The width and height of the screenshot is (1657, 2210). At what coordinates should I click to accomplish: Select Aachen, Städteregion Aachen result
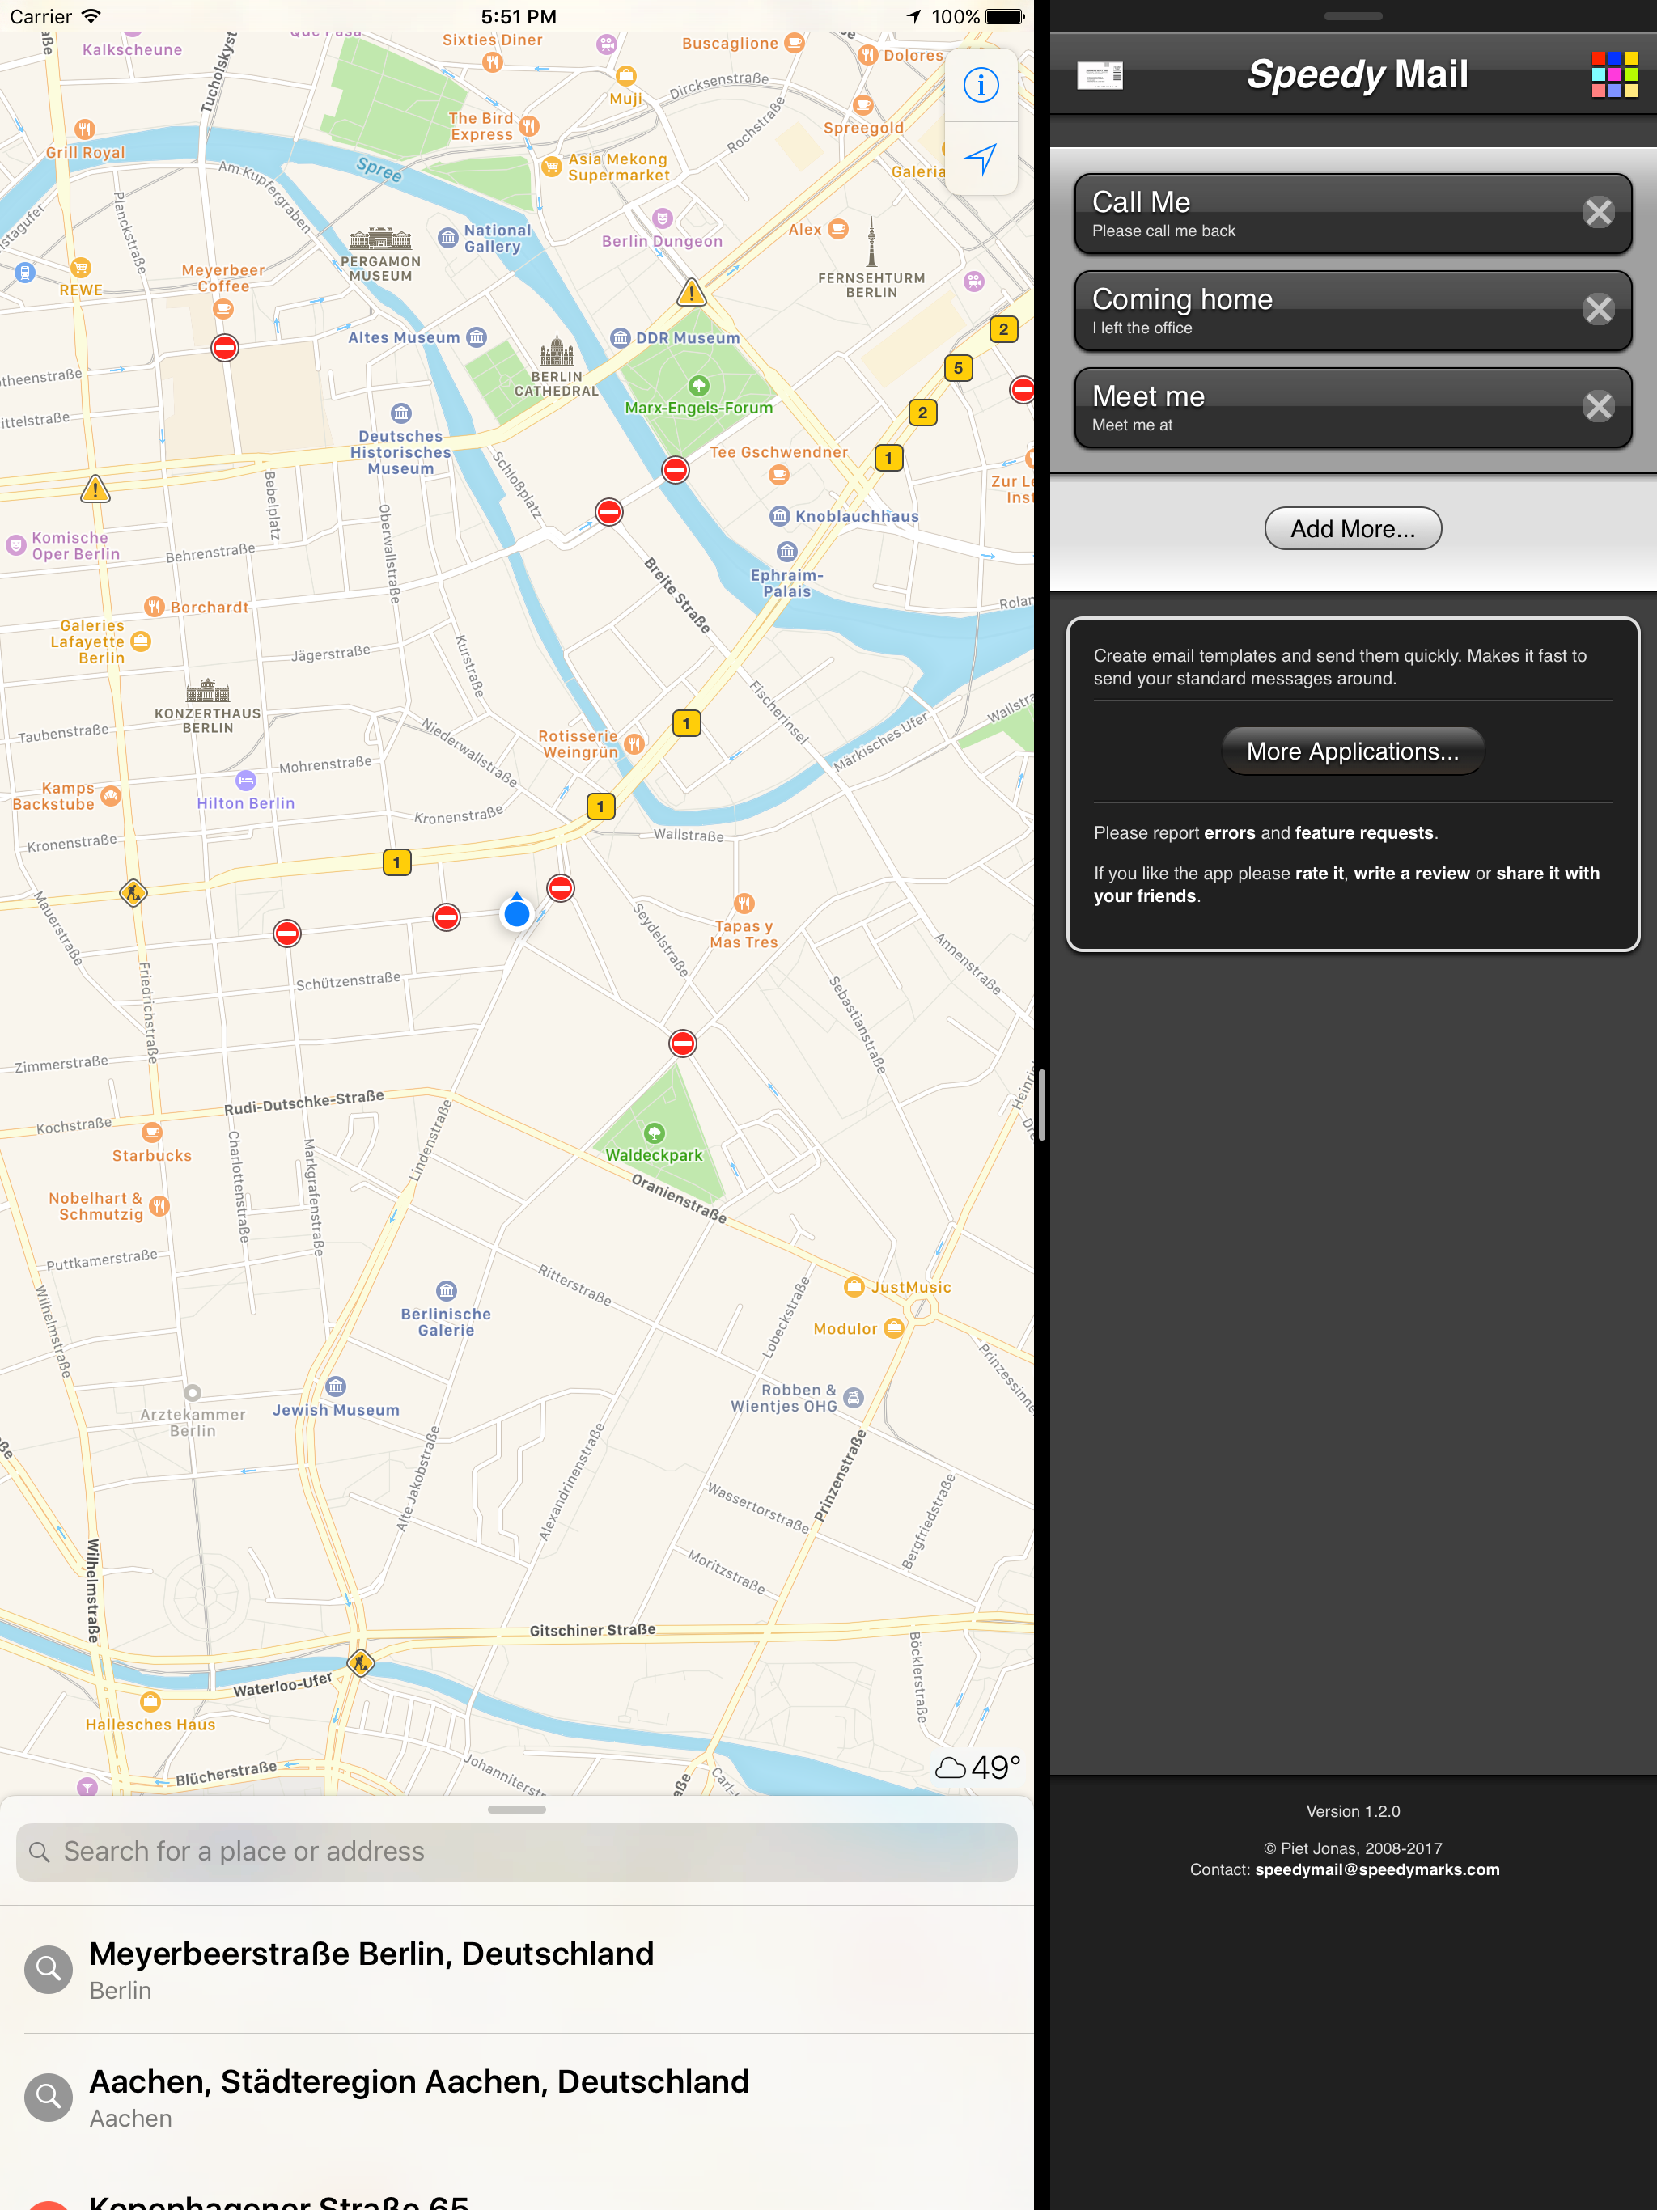517,2097
